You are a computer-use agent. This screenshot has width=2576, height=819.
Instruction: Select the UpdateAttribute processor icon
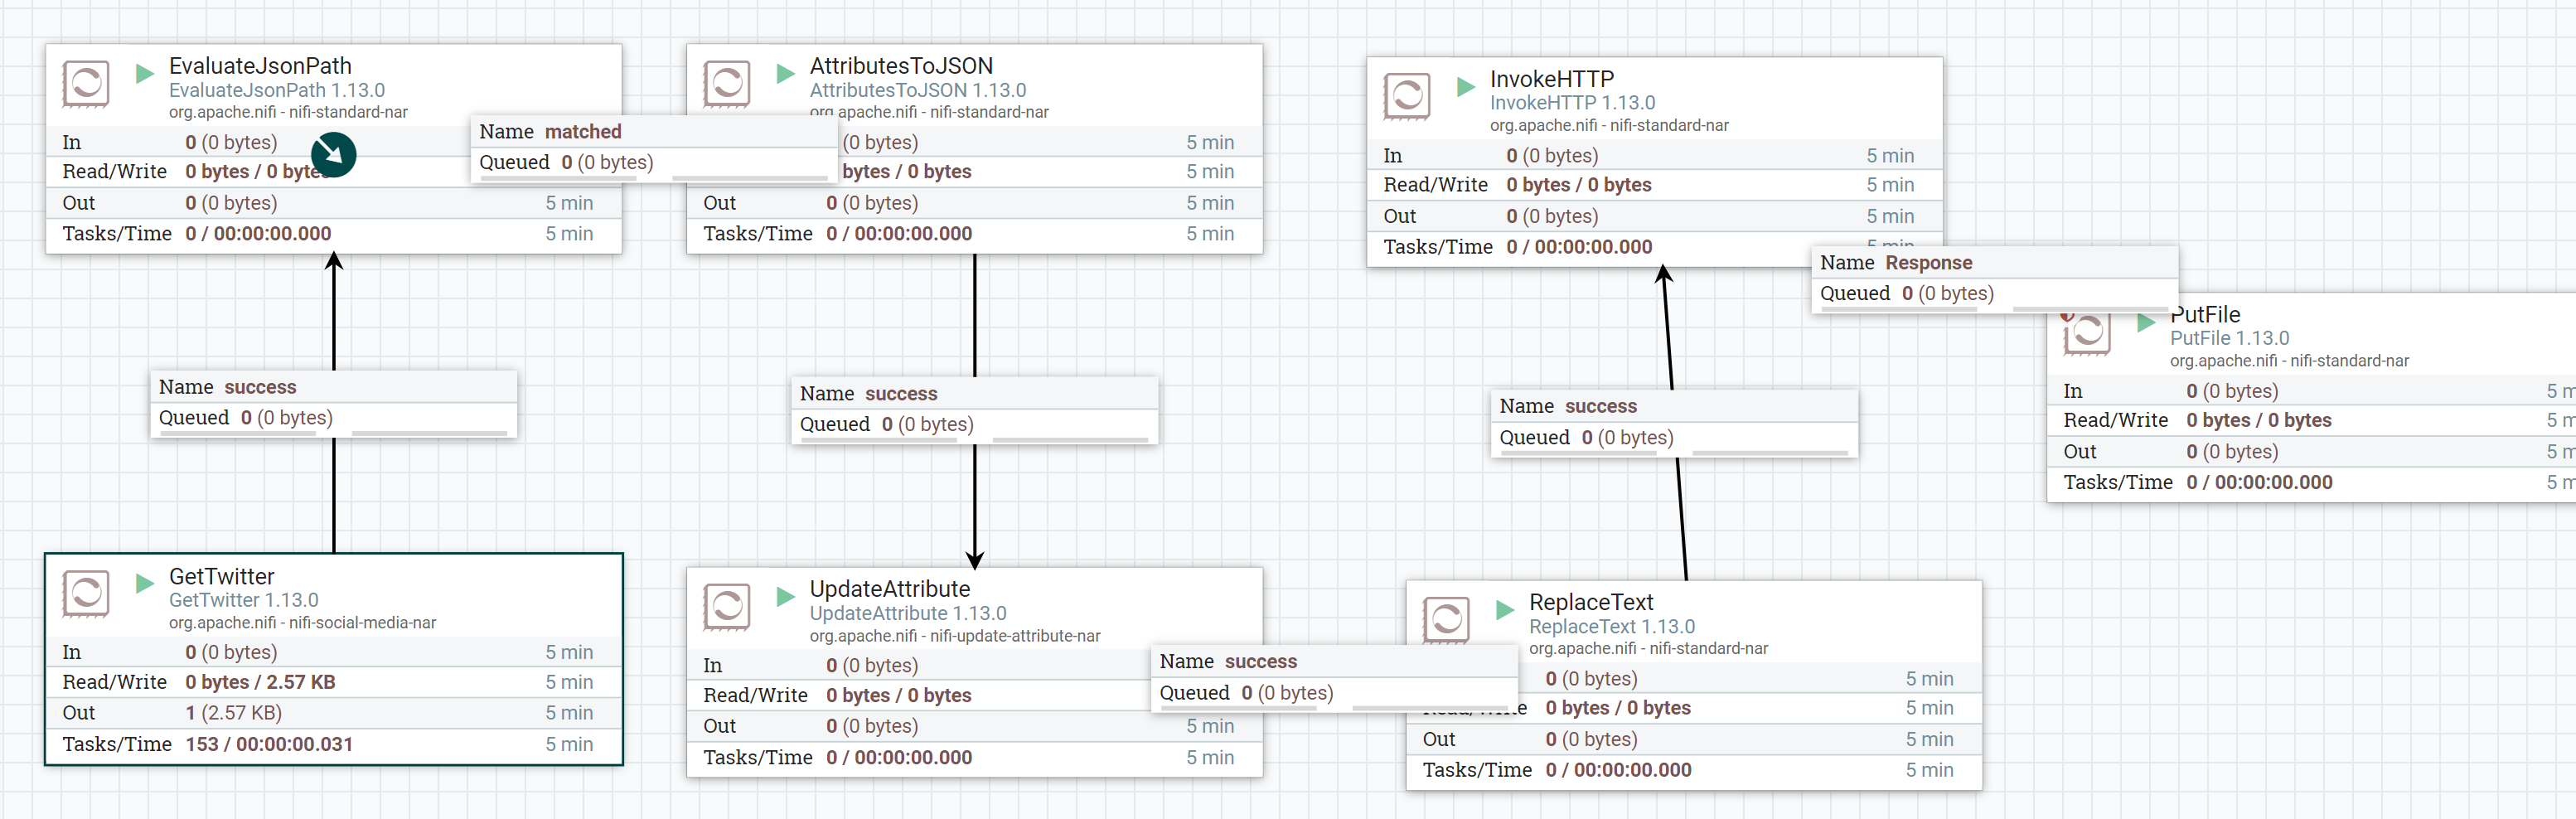click(727, 607)
